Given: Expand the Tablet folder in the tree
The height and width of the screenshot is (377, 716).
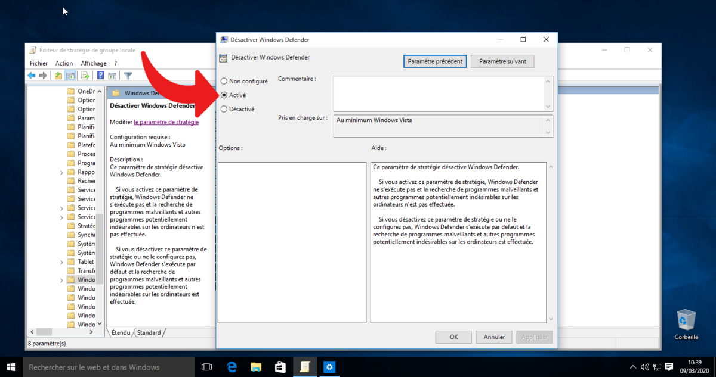Looking at the screenshot, I should 62,262.
